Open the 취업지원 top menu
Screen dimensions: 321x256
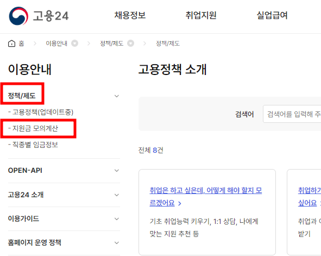201,15
